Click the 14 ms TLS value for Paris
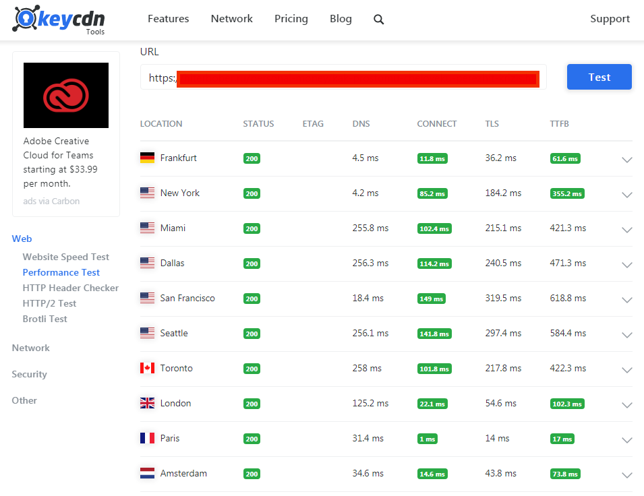 point(498,438)
